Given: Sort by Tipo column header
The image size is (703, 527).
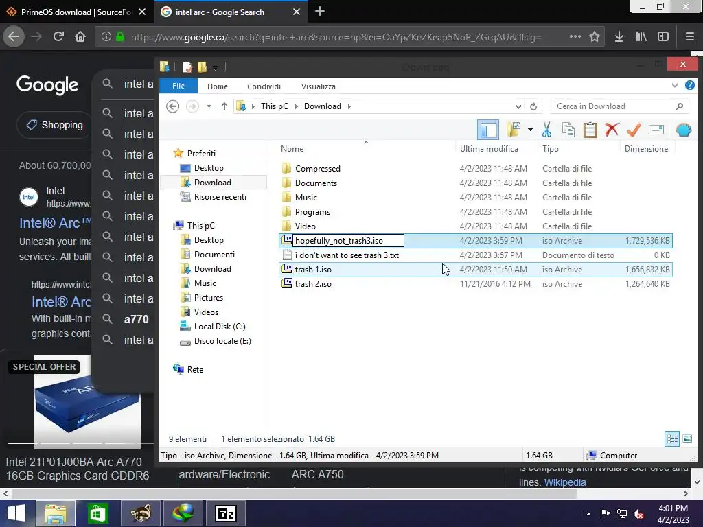Looking at the screenshot, I should pyautogui.click(x=551, y=149).
